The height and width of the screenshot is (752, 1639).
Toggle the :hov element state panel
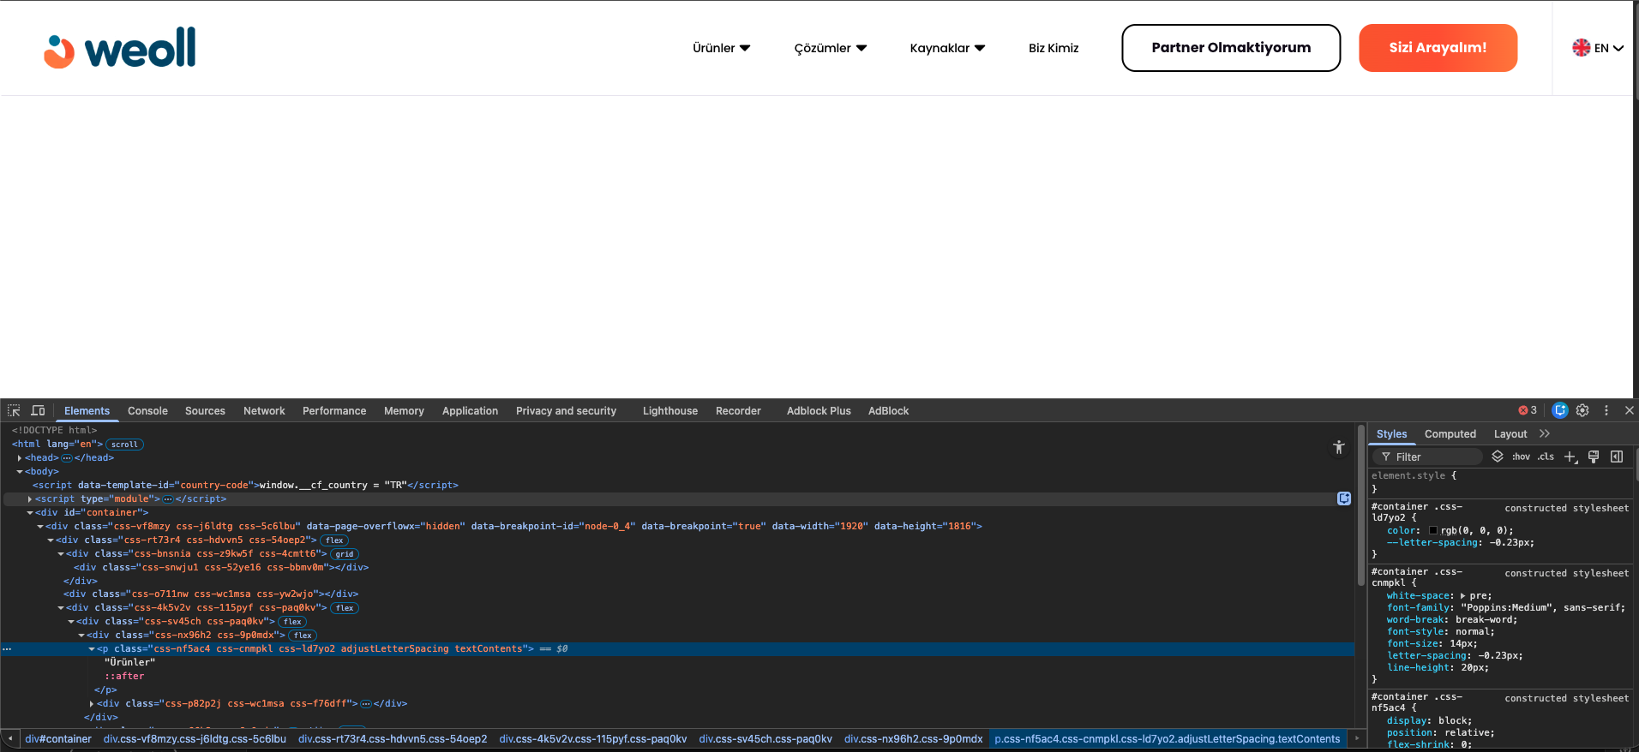pyautogui.click(x=1521, y=457)
